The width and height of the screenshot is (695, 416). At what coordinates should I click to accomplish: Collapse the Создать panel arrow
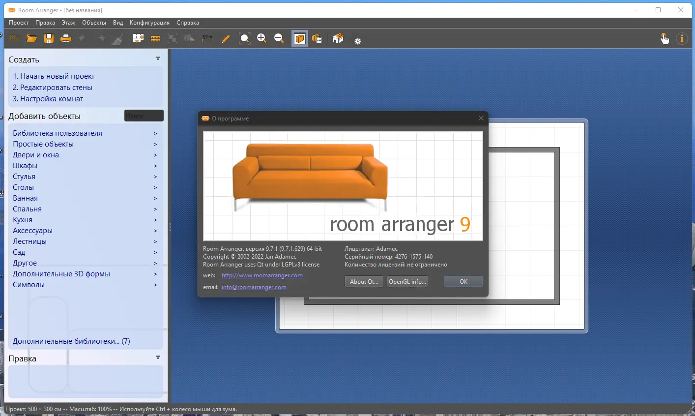158,59
